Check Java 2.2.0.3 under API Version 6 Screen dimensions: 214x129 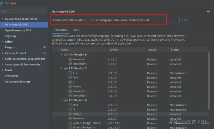[70, 105]
